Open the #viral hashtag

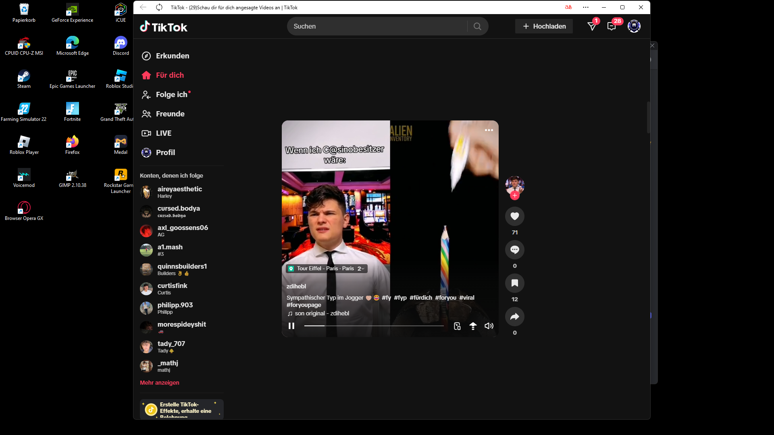point(467,298)
